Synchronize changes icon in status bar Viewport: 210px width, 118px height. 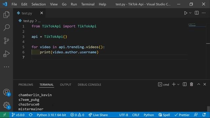pyautogui.click(x=31, y=115)
